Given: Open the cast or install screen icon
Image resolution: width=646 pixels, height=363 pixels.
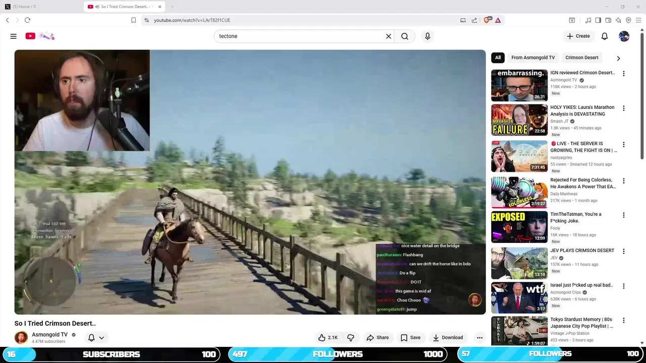Looking at the screenshot, I should pyautogui.click(x=463, y=20).
